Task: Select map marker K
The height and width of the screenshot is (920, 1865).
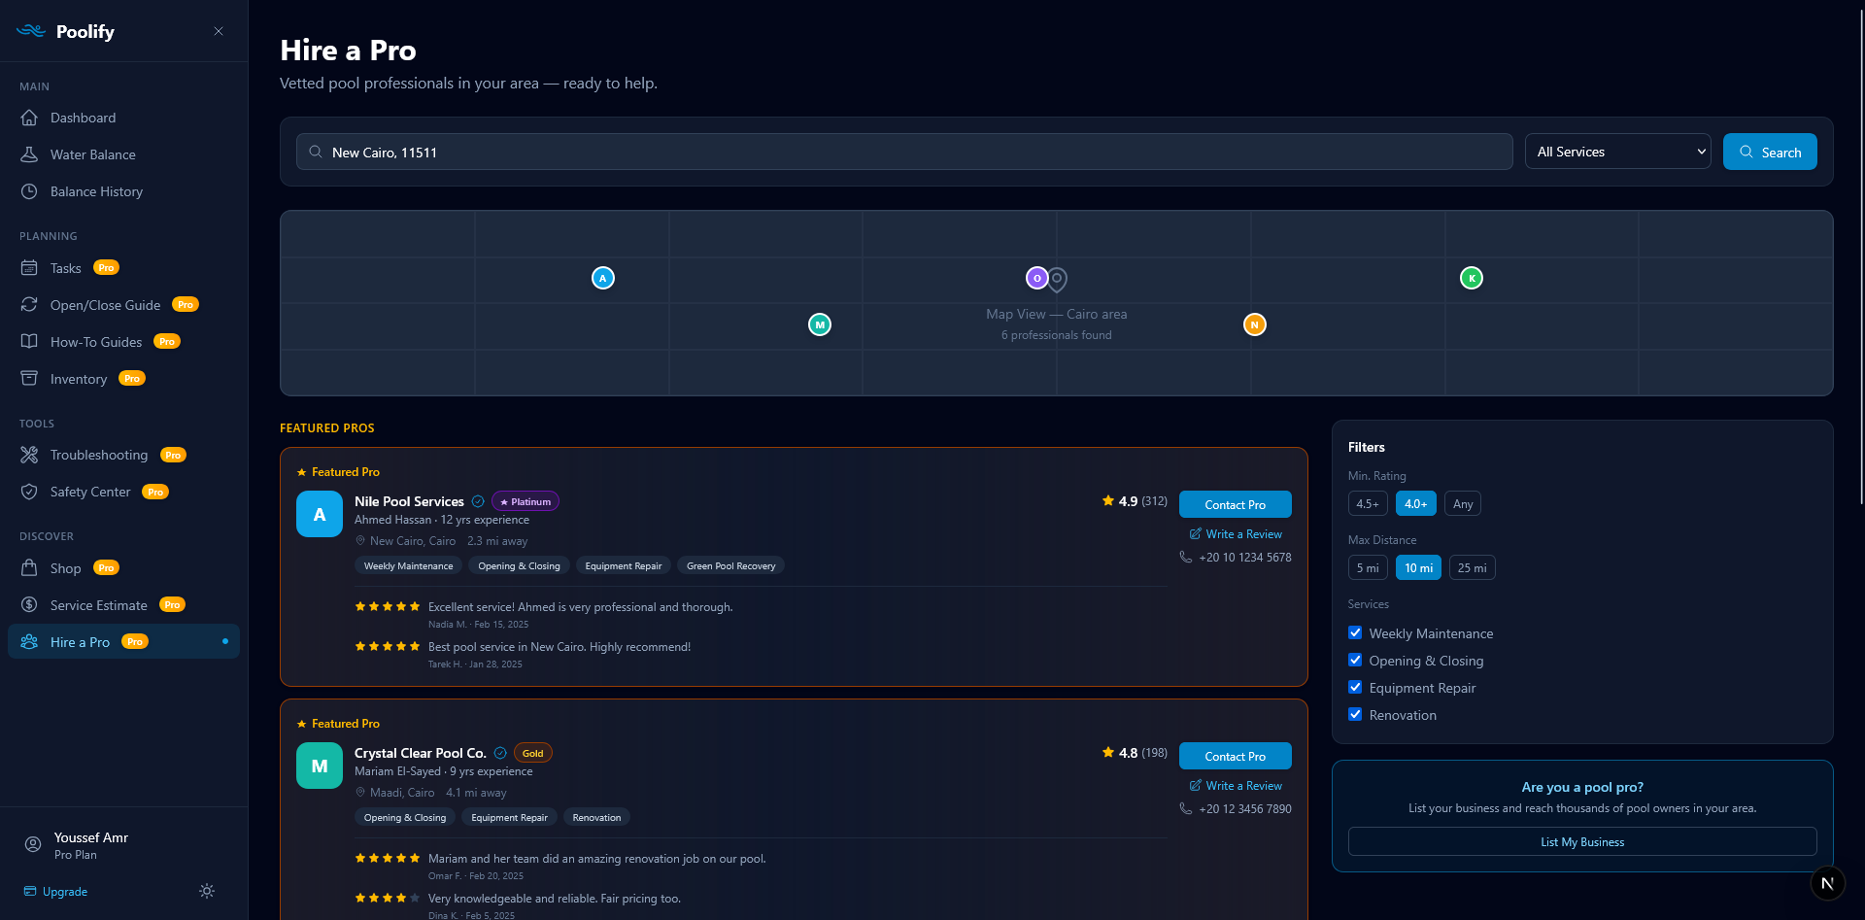Action: pos(1472,278)
